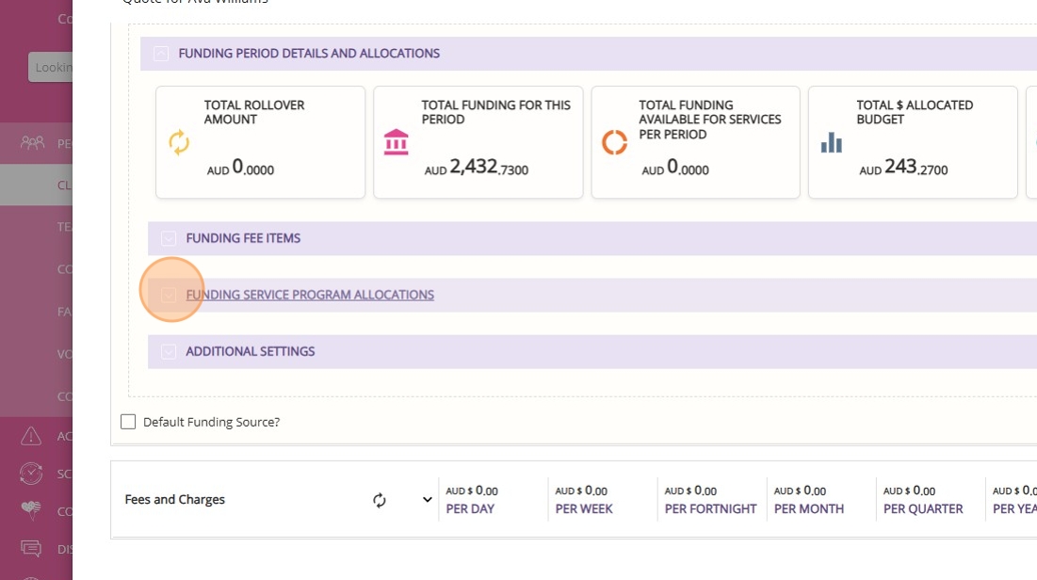Expand the Funding Fee Items section

click(169, 238)
